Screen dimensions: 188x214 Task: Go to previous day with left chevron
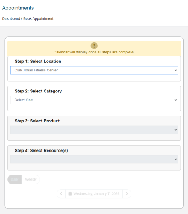61,193
